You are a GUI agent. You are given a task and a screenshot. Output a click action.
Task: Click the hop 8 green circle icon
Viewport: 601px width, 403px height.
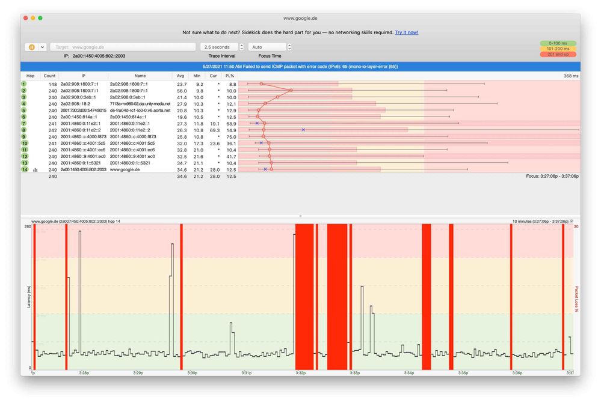[x=24, y=130]
